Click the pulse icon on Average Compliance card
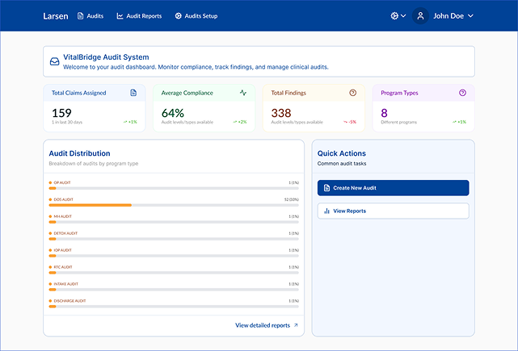The width and height of the screenshot is (518, 351). click(x=243, y=93)
